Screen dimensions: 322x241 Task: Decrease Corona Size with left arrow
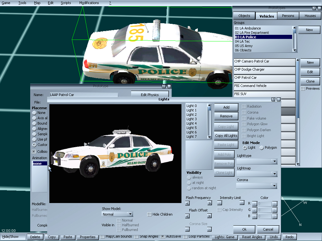coord(187,229)
